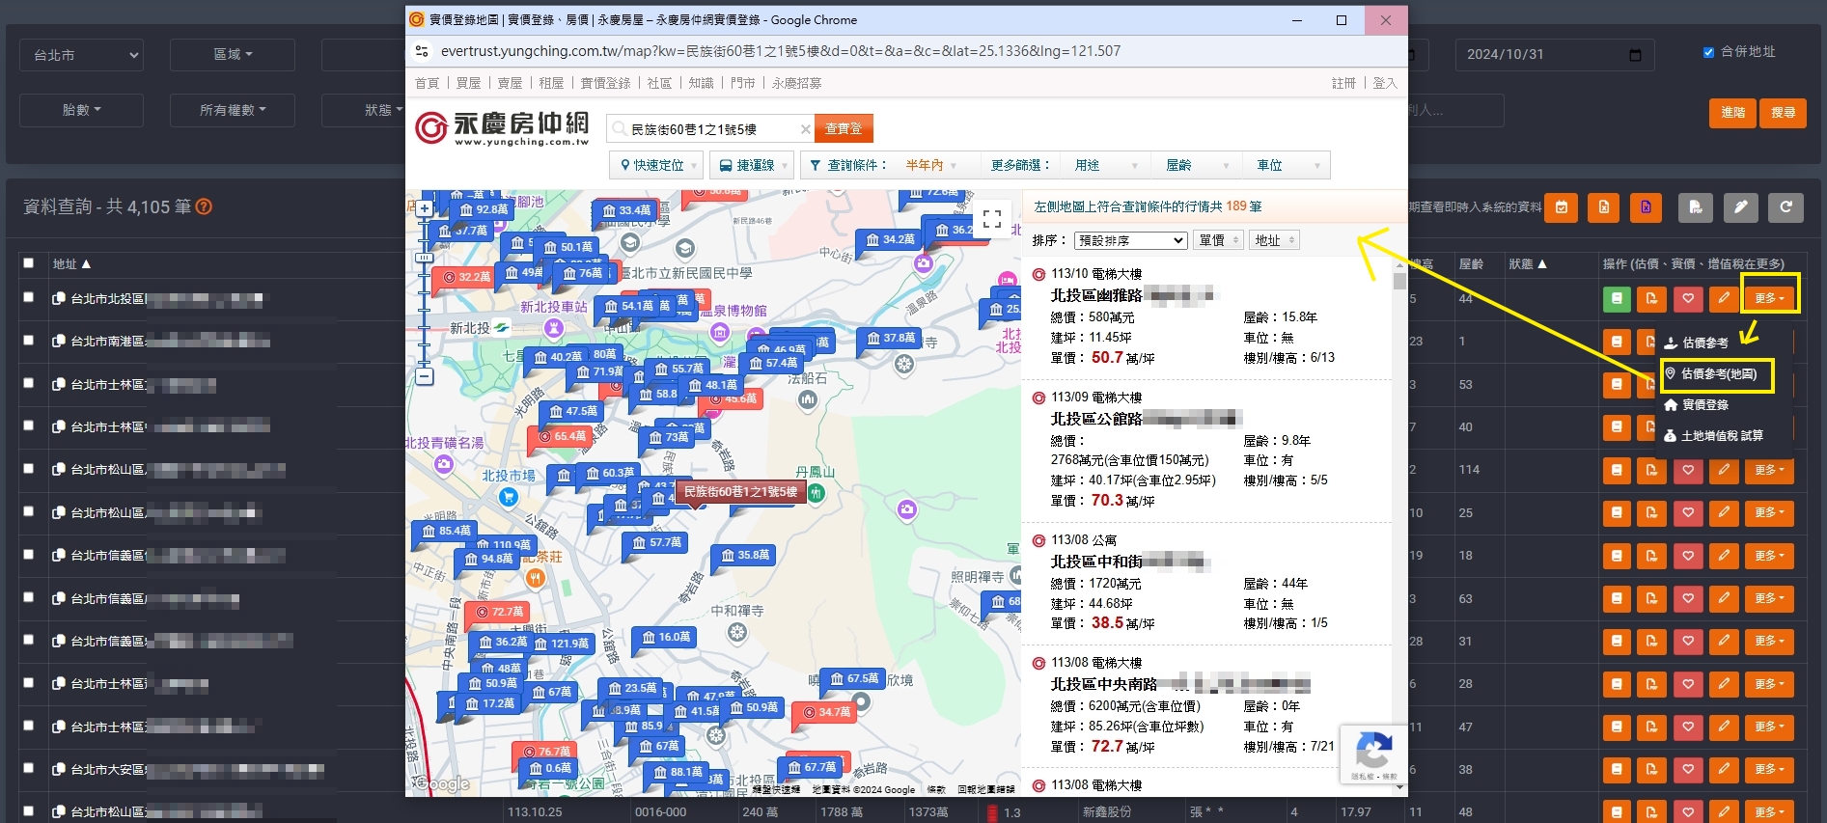The width and height of the screenshot is (1827, 823).
Task: Open the 台北市 city dropdown
Action: click(81, 55)
